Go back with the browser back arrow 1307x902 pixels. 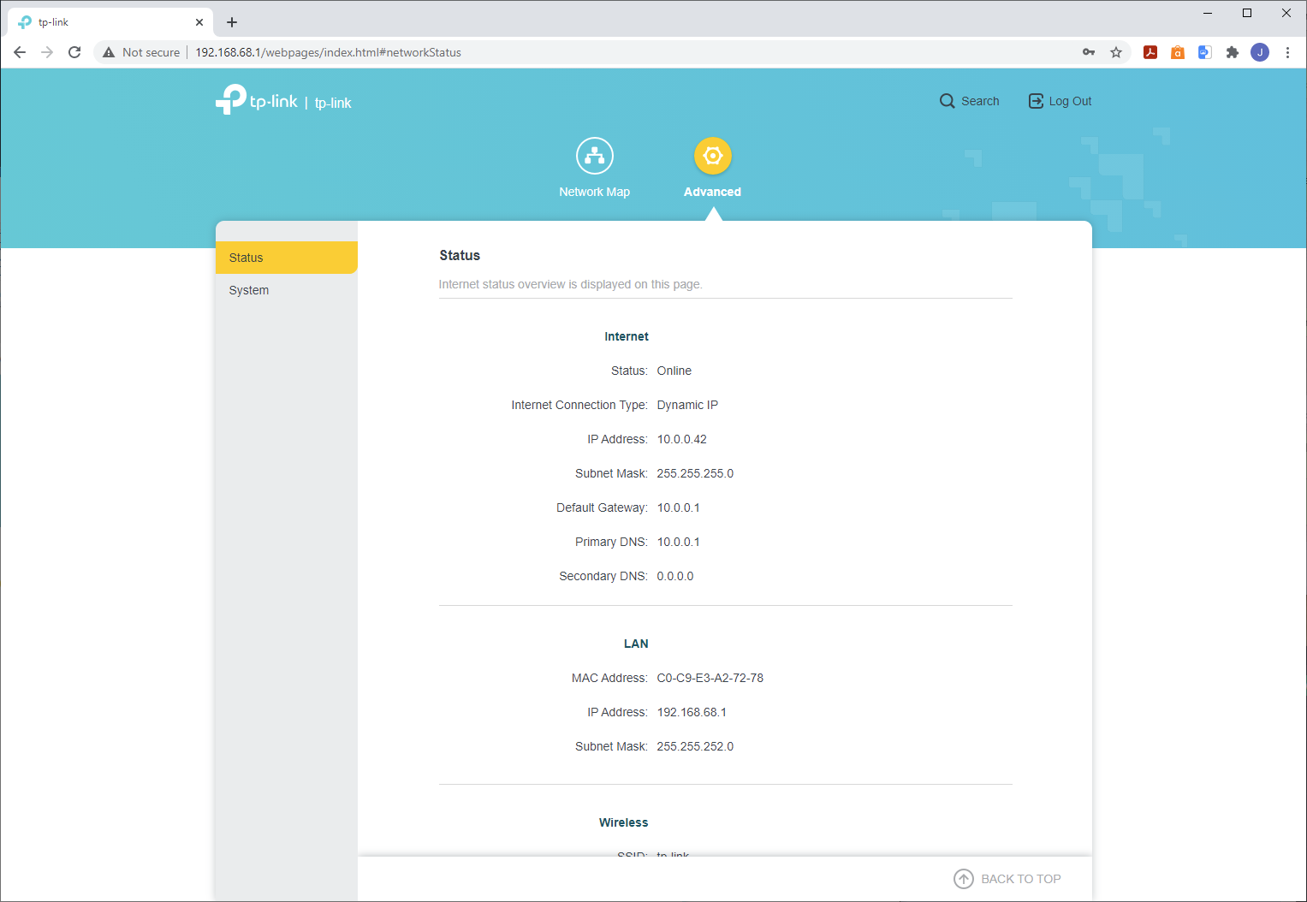20,52
